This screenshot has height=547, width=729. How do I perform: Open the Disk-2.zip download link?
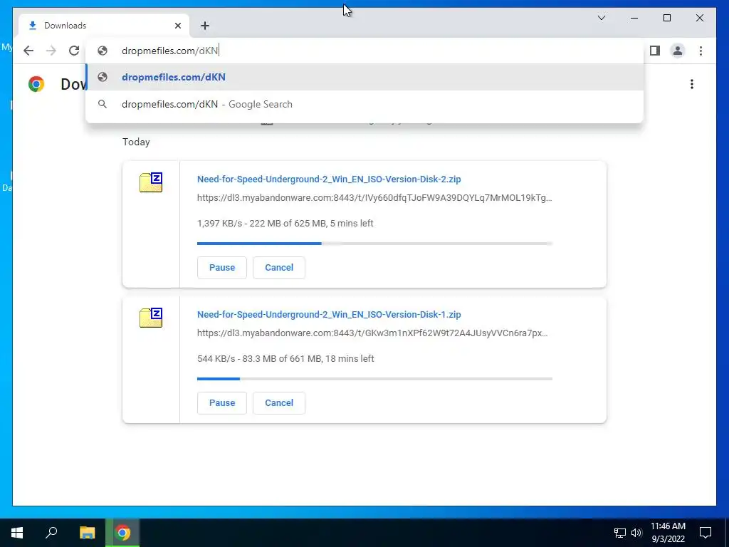pyautogui.click(x=329, y=179)
